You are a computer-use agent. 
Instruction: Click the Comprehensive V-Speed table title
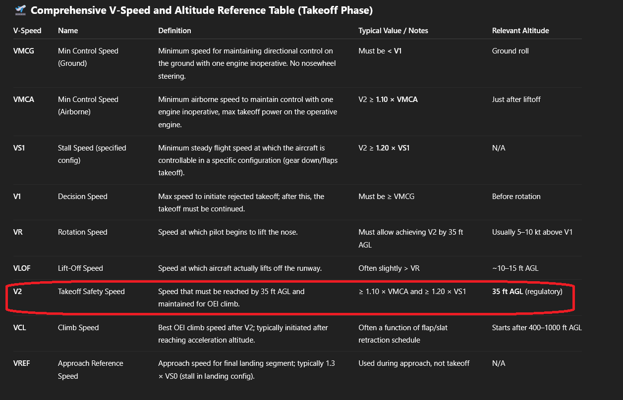tap(202, 10)
